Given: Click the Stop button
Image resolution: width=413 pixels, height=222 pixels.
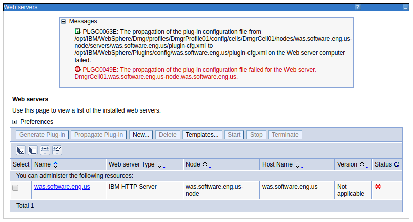Looking at the screenshot, I should [x=256, y=135].
